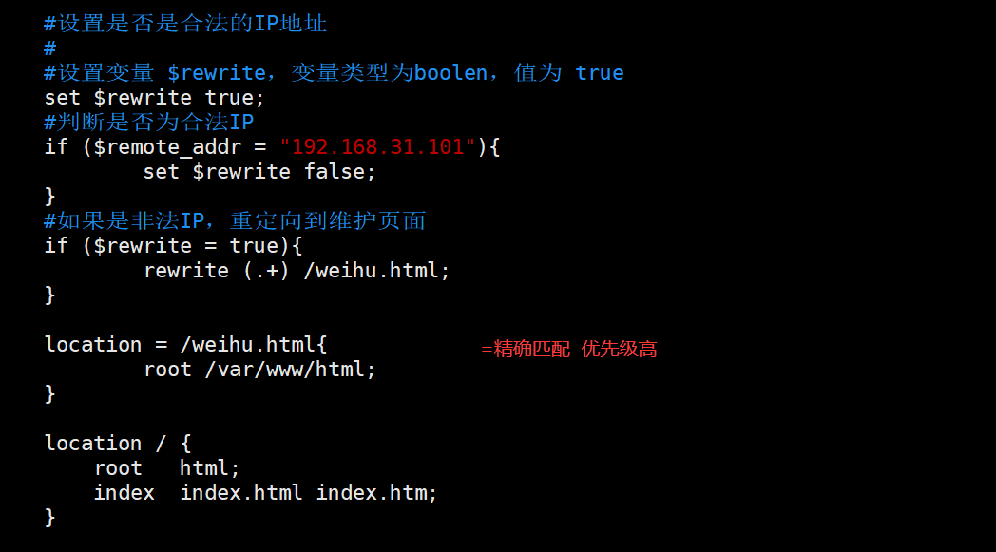Click the '$remote_addr' variable in if condition
The image size is (996, 552).
155,147
